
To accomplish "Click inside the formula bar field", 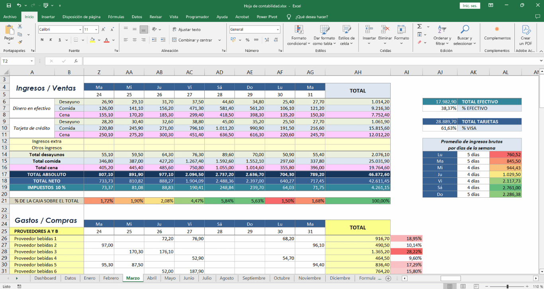I will click(311, 61).
